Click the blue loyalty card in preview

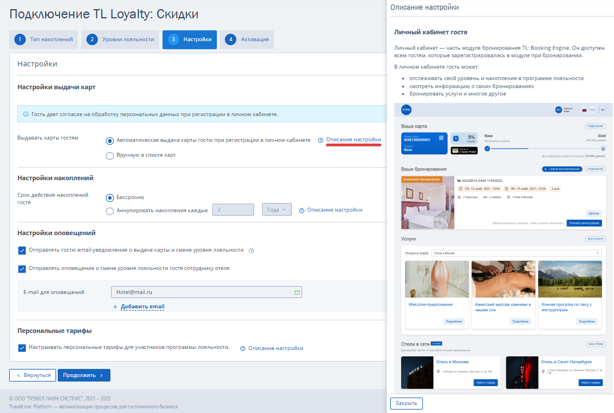click(x=424, y=143)
